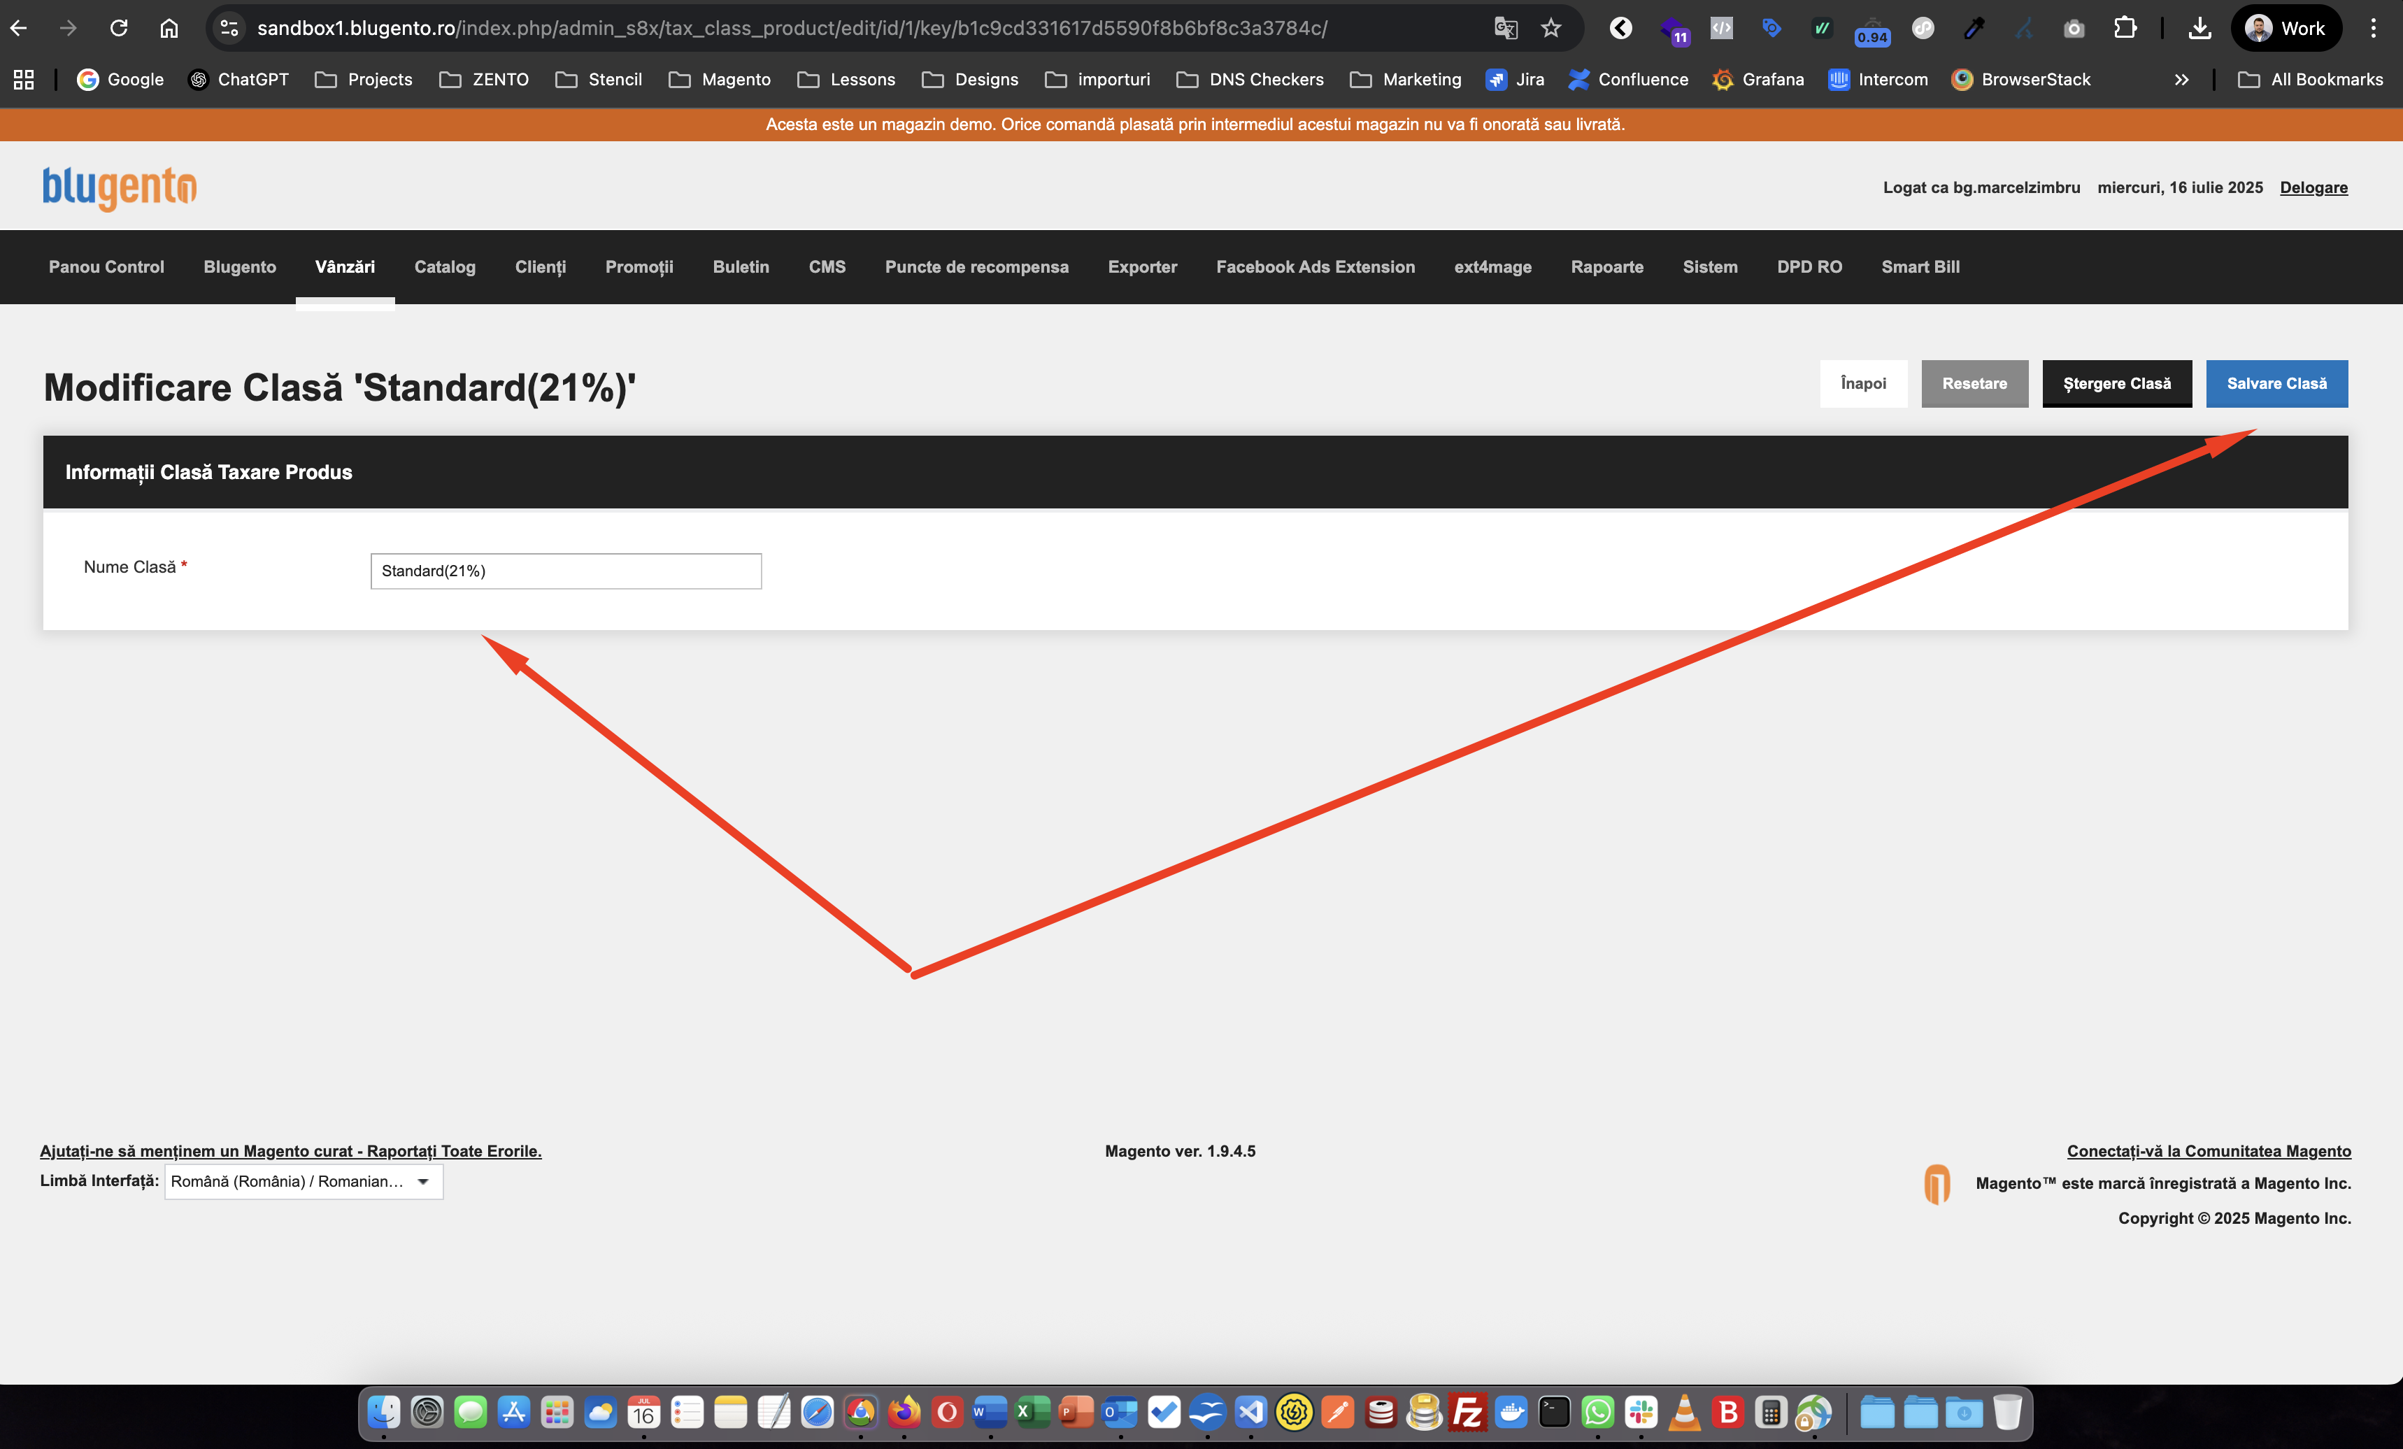Screen dimensions: 2403x1449
Task: Open the Limbă Interfață language dropdown
Action: click(304, 1181)
